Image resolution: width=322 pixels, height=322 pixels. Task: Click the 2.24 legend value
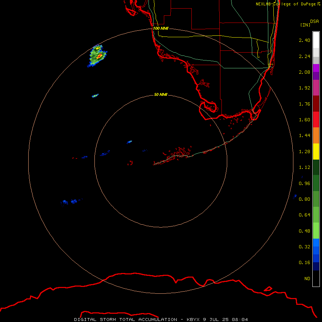tap(304, 56)
